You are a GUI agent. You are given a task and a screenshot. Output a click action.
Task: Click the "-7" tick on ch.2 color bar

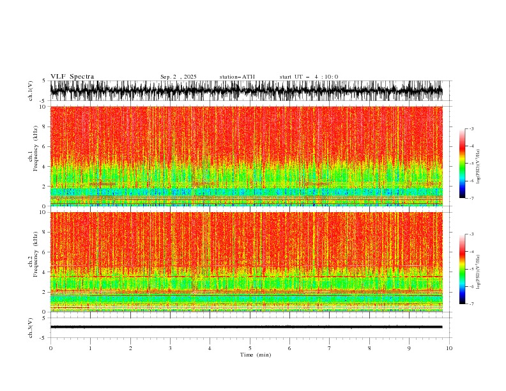pyautogui.click(x=471, y=303)
